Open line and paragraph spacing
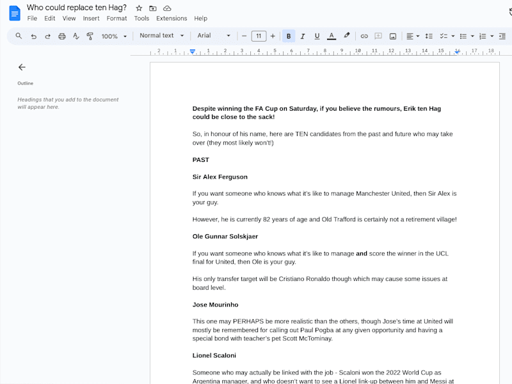Image resolution: width=512 pixels, height=384 pixels. (x=429, y=36)
